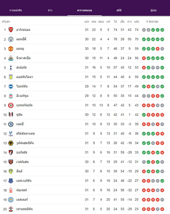Click Everton's latest green win indicator
Viewport: 170px width, 214px height.
click(162, 181)
